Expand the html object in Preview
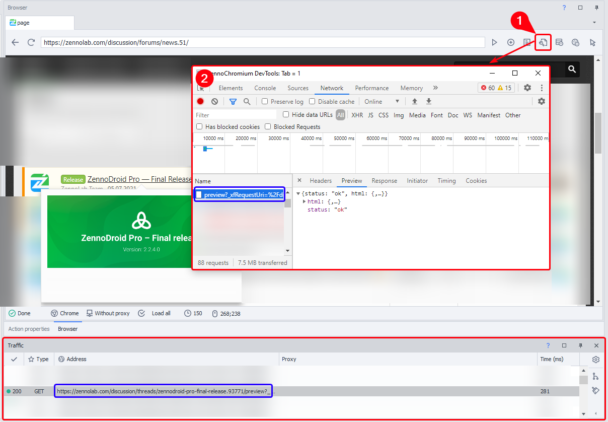Image resolution: width=608 pixels, height=422 pixels. point(304,201)
